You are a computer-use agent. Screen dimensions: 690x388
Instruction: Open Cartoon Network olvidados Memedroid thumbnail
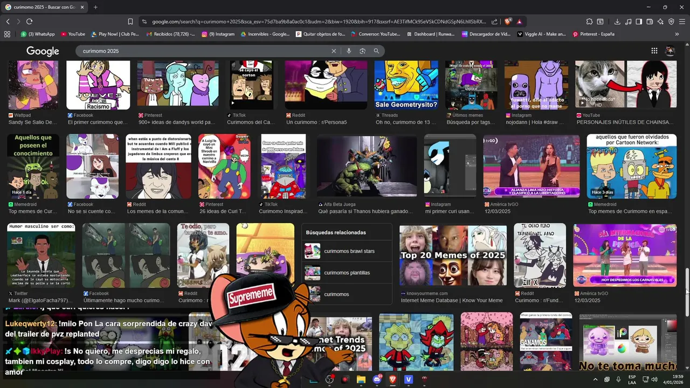(631, 166)
